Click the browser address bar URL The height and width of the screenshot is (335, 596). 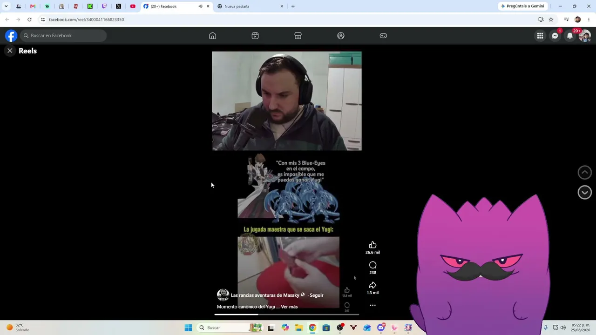tap(86, 20)
